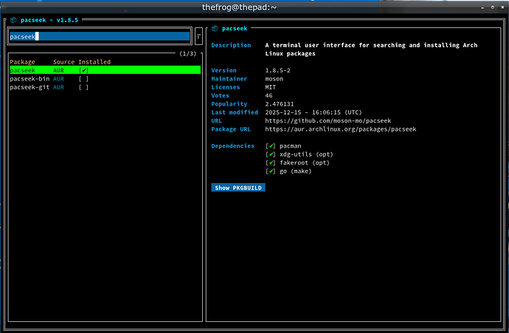
Task: Click the checkmark beside xdg-utils (opt)
Action: pyautogui.click(x=271, y=154)
